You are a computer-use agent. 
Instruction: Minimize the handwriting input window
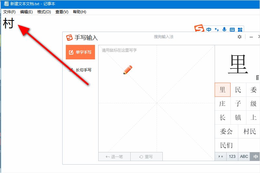click(x=251, y=37)
